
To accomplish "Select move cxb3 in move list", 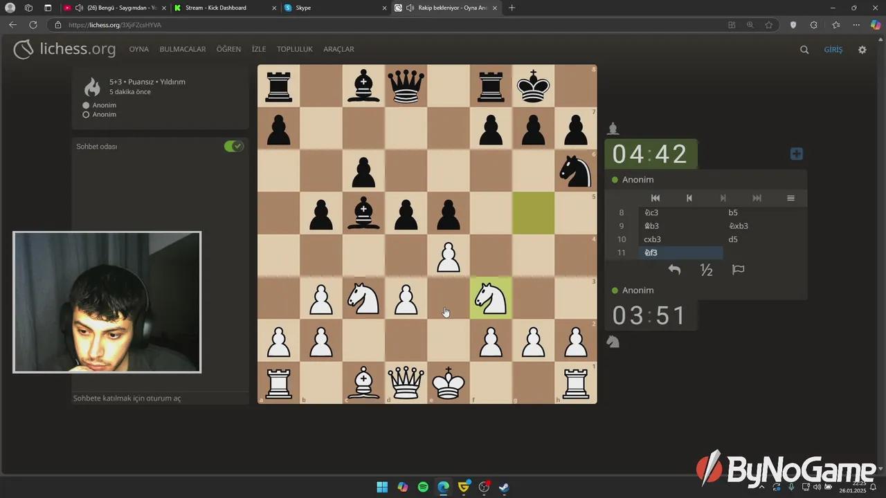I will point(653,239).
